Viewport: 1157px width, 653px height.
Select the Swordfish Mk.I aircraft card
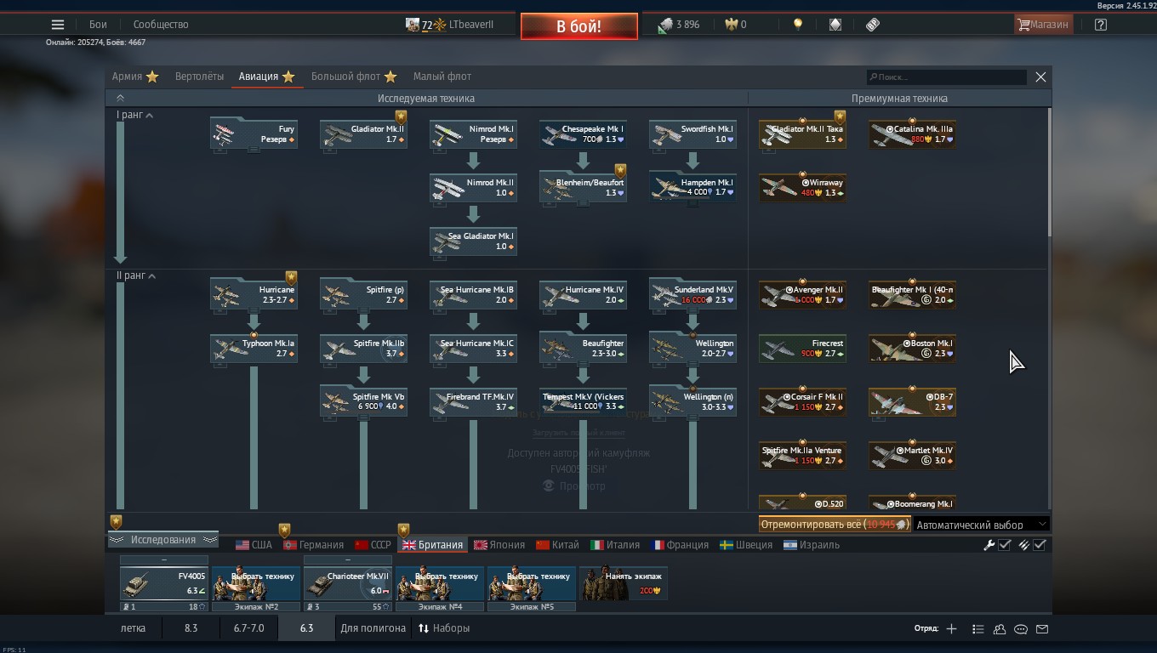(x=692, y=134)
